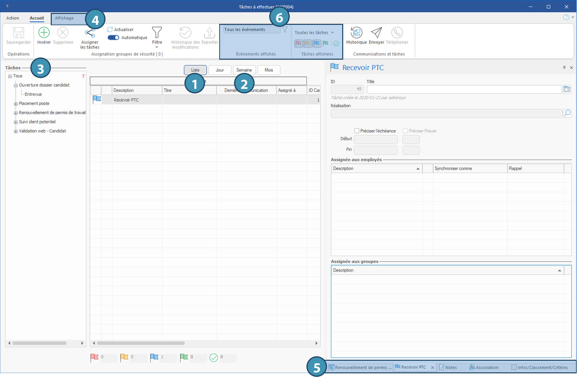
Task: Click the help question mark icon
Action: 566,17
